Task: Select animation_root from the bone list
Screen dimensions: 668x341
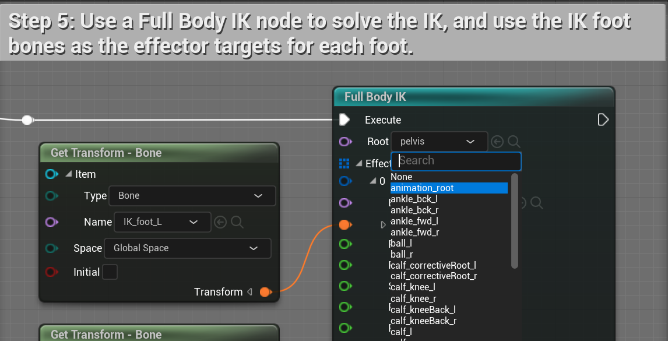Action: tap(449, 188)
